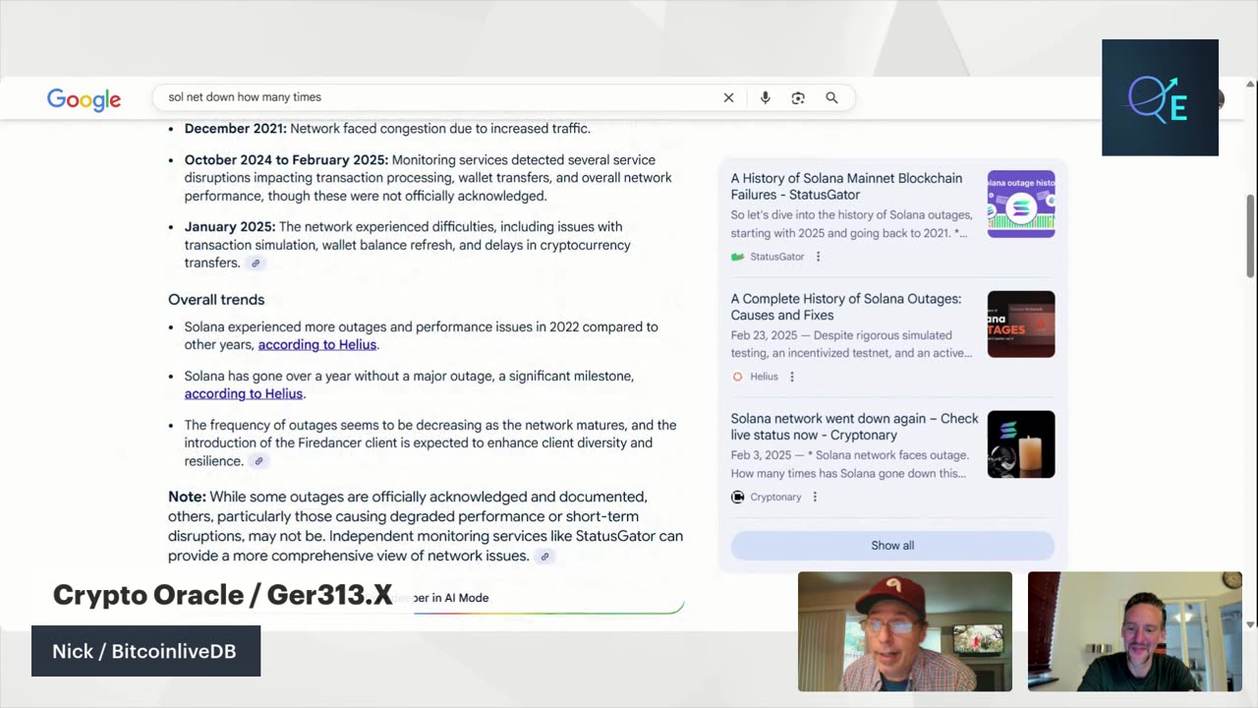
Task: Open 'A History of Solana Mainnet Blockchain Failures'
Action: click(x=846, y=187)
